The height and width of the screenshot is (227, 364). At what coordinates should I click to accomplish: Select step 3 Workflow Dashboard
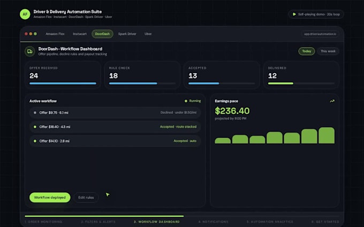click(156, 222)
